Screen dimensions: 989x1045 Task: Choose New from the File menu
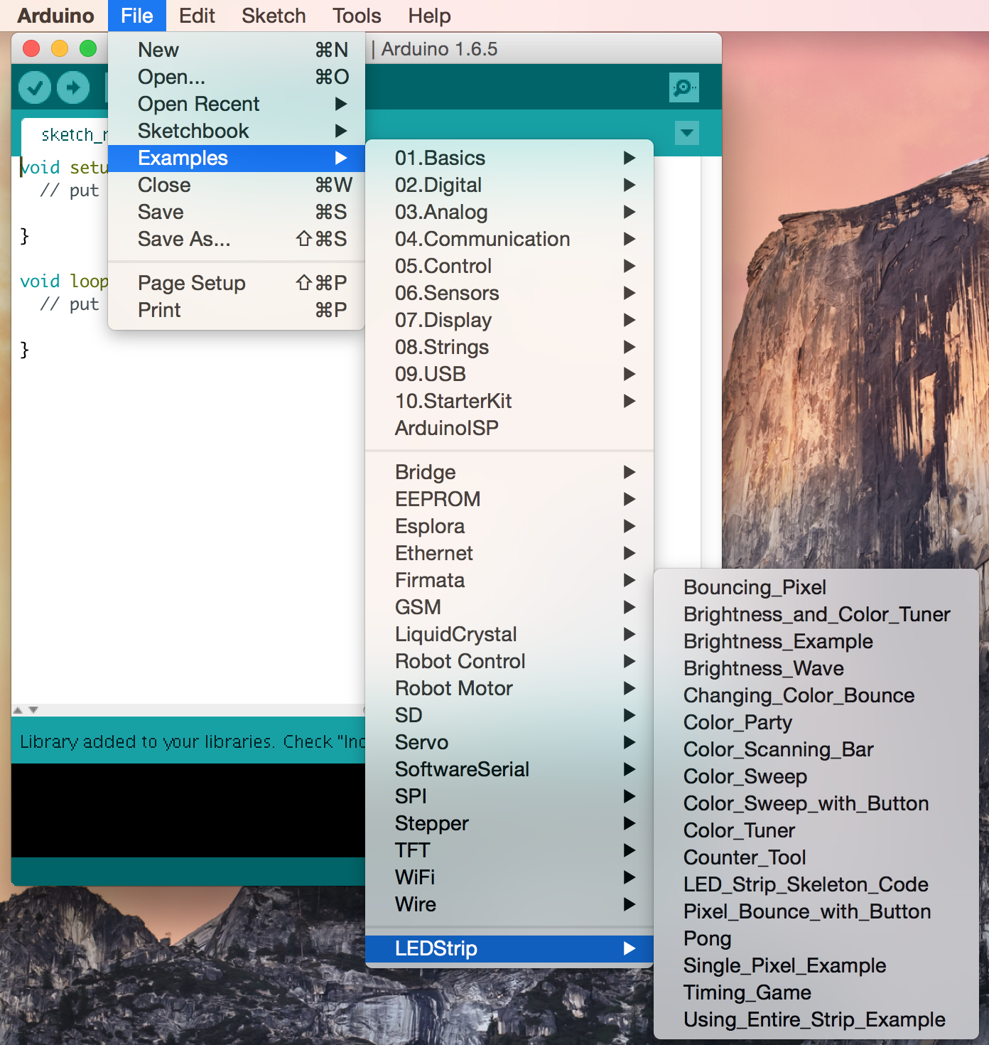pos(237,50)
